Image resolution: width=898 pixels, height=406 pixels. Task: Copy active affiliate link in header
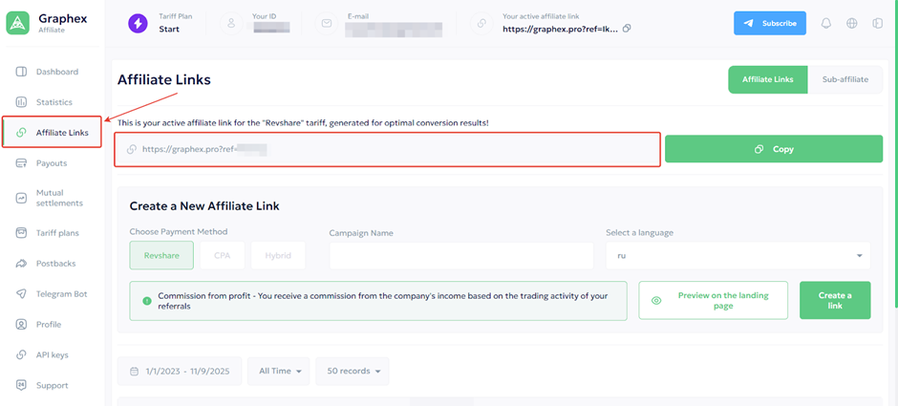pos(627,29)
